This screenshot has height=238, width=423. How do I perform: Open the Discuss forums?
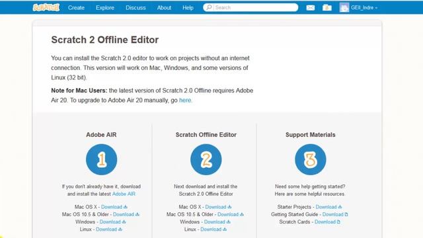coord(135,8)
